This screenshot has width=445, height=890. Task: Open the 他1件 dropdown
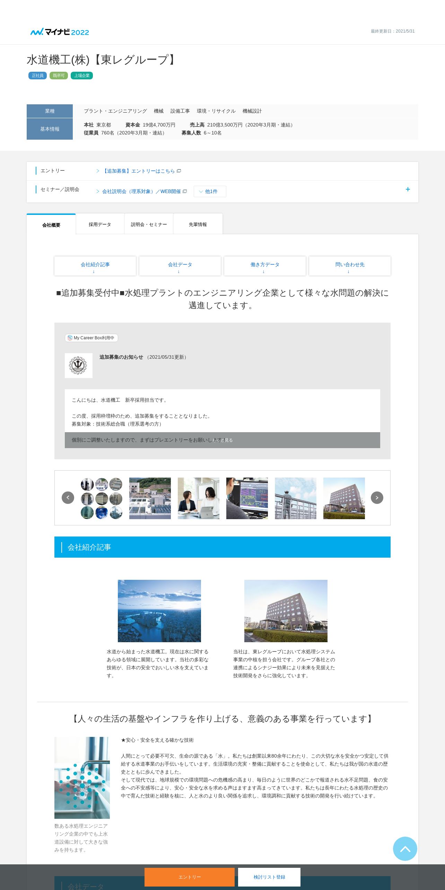pyautogui.click(x=210, y=191)
